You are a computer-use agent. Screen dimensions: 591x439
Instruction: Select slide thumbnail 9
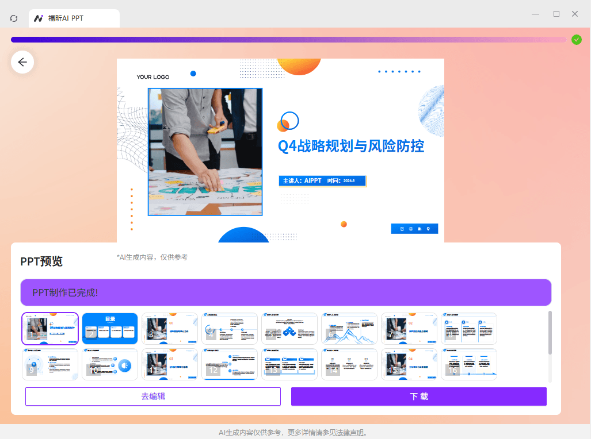point(50,364)
